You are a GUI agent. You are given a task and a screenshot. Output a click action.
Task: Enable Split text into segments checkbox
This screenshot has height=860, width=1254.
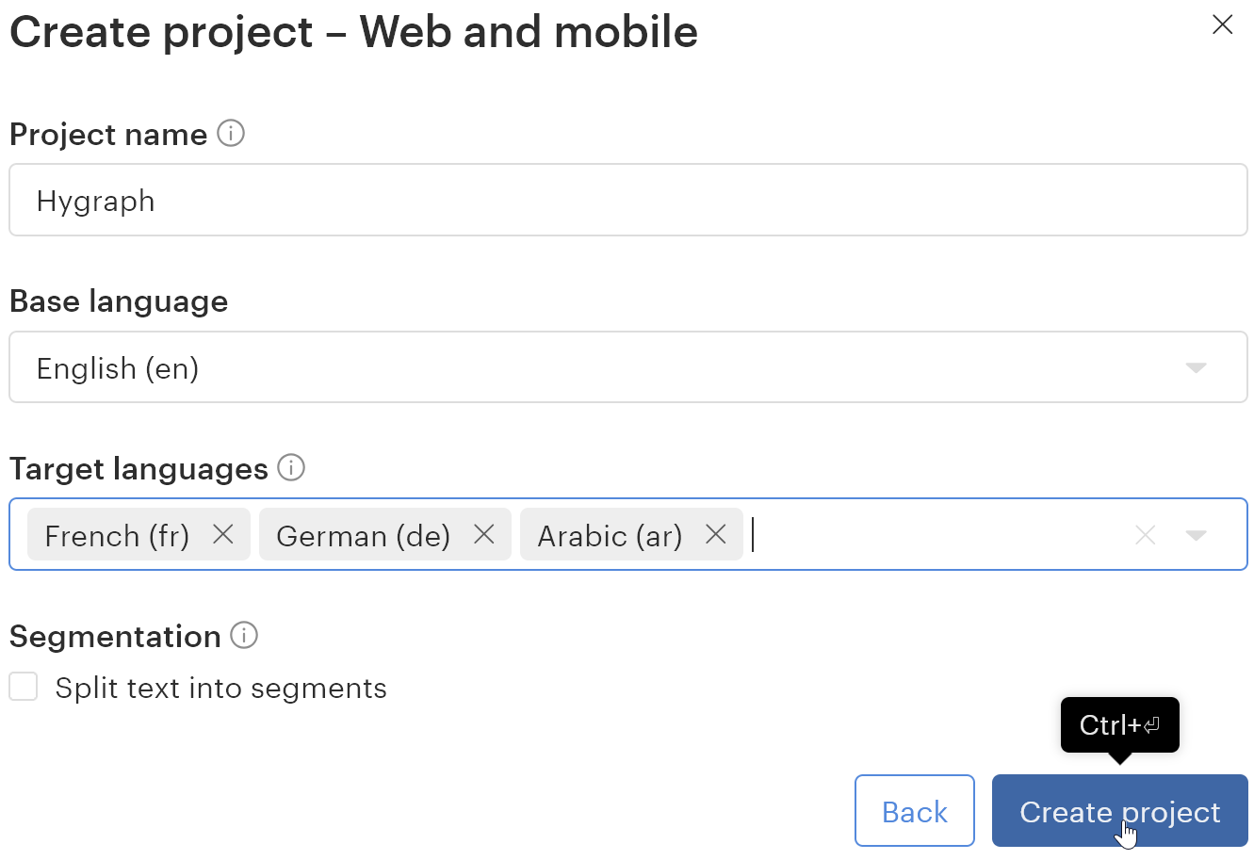24,687
